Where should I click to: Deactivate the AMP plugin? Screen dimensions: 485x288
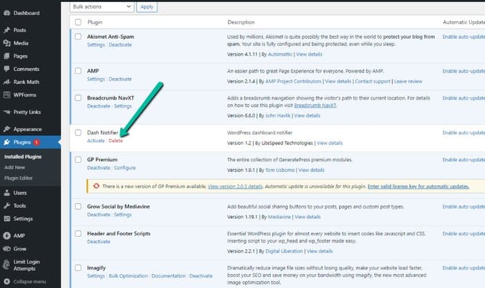pyautogui.click(x=120, y=79)
